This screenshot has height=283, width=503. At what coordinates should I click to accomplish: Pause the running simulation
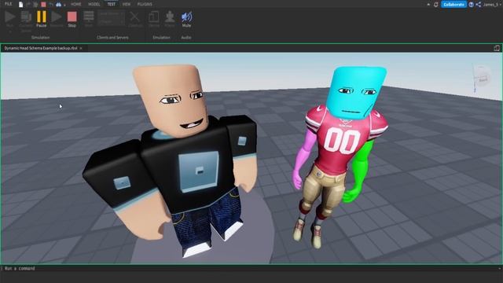pyautogui.click(x=42, y=19)
